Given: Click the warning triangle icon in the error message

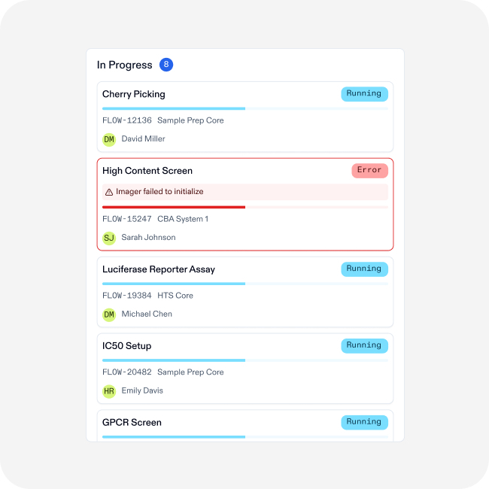Looking at the screenshot, I should click(109, 192).
